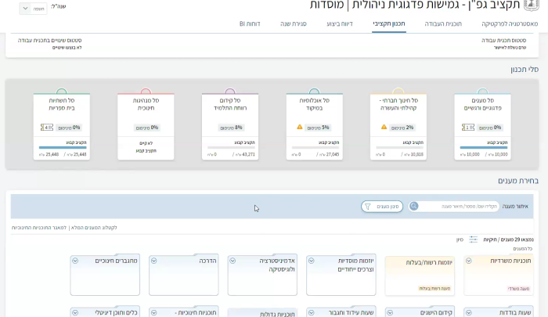Screen dimensions: 548x317
Task: Click the סטטוס תכנית עבודה label
Action: click(x=504, y=41)
